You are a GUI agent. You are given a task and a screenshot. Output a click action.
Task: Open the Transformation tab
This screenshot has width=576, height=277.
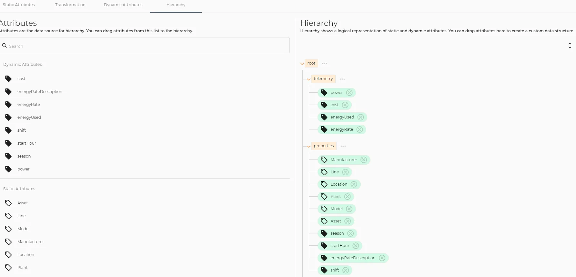[70, 5]
